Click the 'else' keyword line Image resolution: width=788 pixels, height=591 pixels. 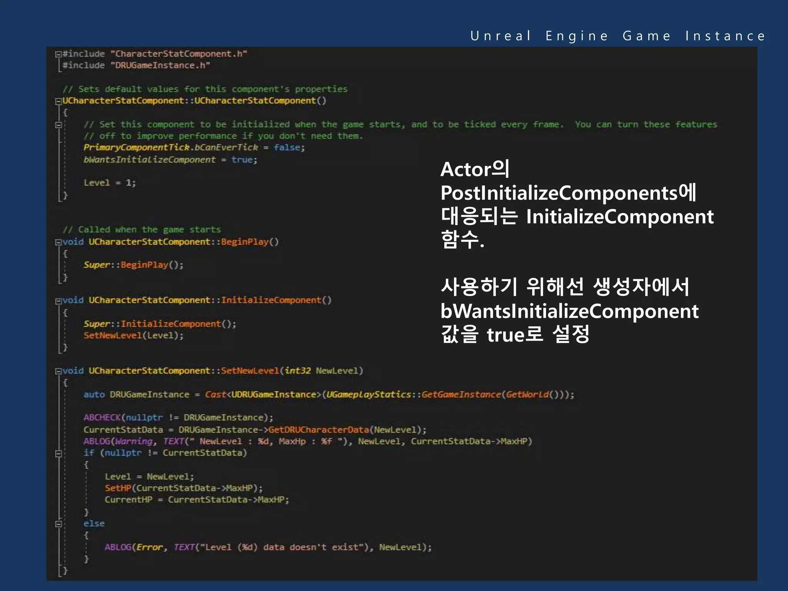click(x=94, y=524)
